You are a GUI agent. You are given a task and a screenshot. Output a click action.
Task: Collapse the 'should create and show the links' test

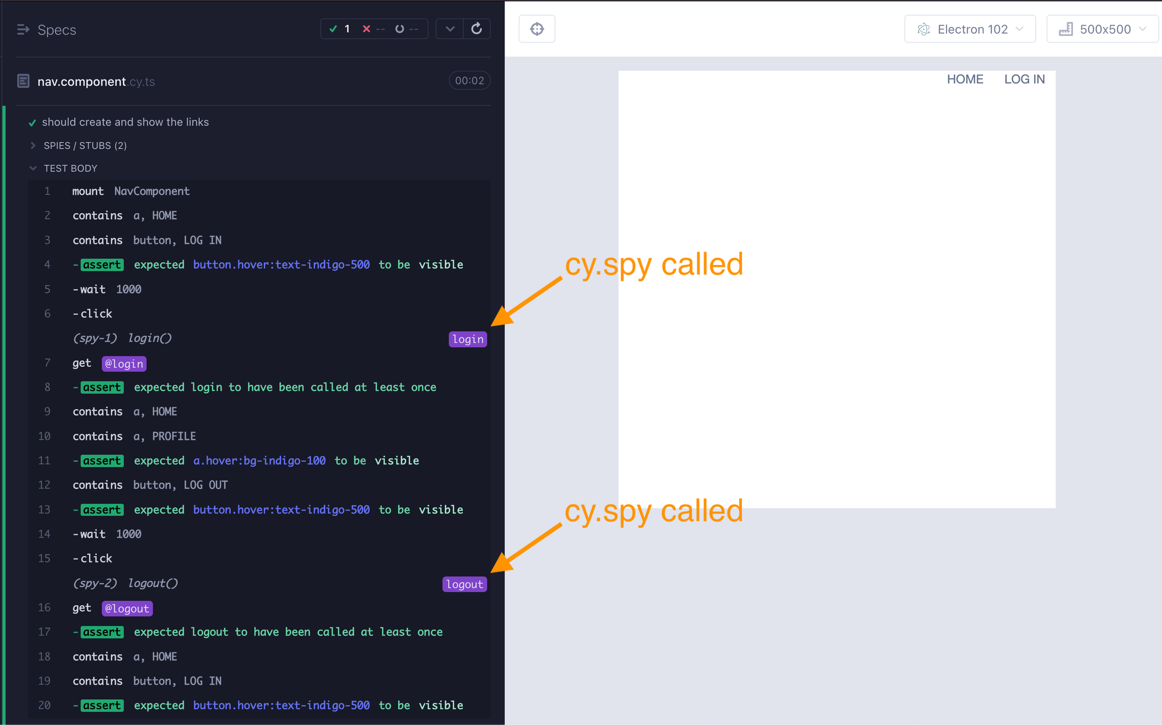[125, 122]
